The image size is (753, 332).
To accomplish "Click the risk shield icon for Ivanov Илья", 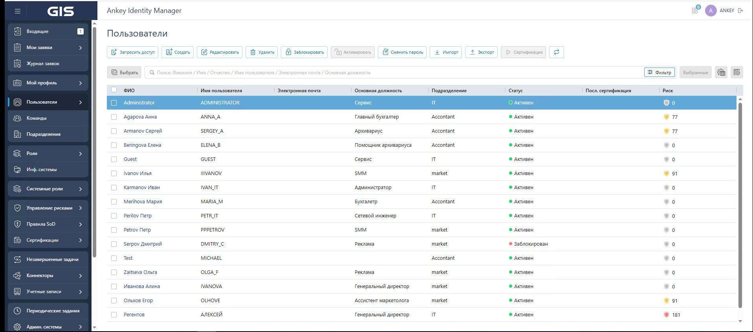I will [666, 173].
